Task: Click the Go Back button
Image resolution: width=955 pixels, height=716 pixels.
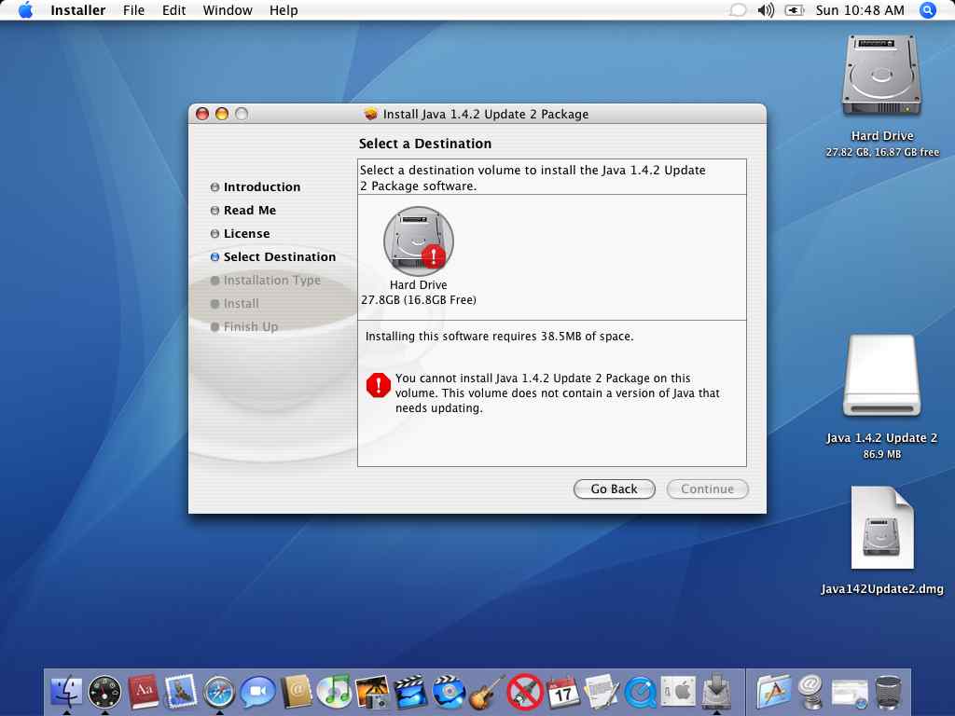Action: 614,489
